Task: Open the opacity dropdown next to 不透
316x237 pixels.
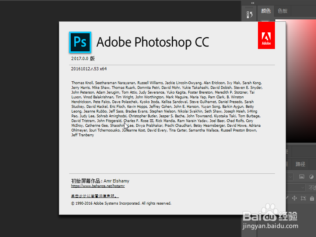Action: point(303,187)
